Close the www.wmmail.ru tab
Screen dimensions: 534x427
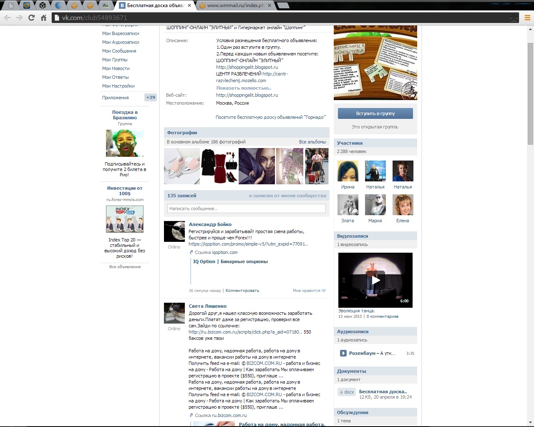269,5
